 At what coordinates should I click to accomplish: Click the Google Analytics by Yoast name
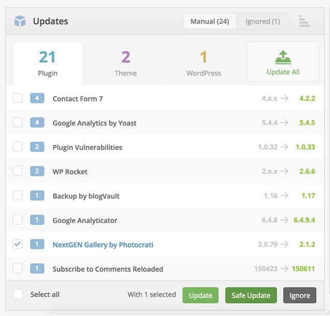point(95,123)
